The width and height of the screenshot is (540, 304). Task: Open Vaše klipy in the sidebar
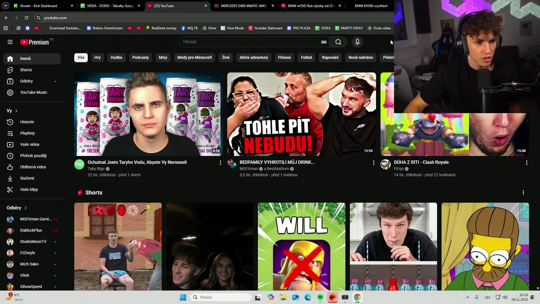(x=32, y=190)
